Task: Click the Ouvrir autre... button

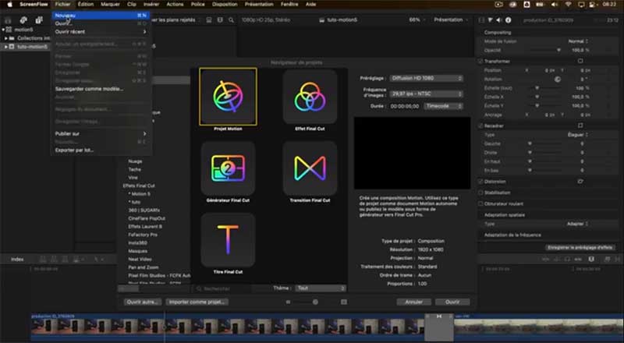Action: pos(142,302)
